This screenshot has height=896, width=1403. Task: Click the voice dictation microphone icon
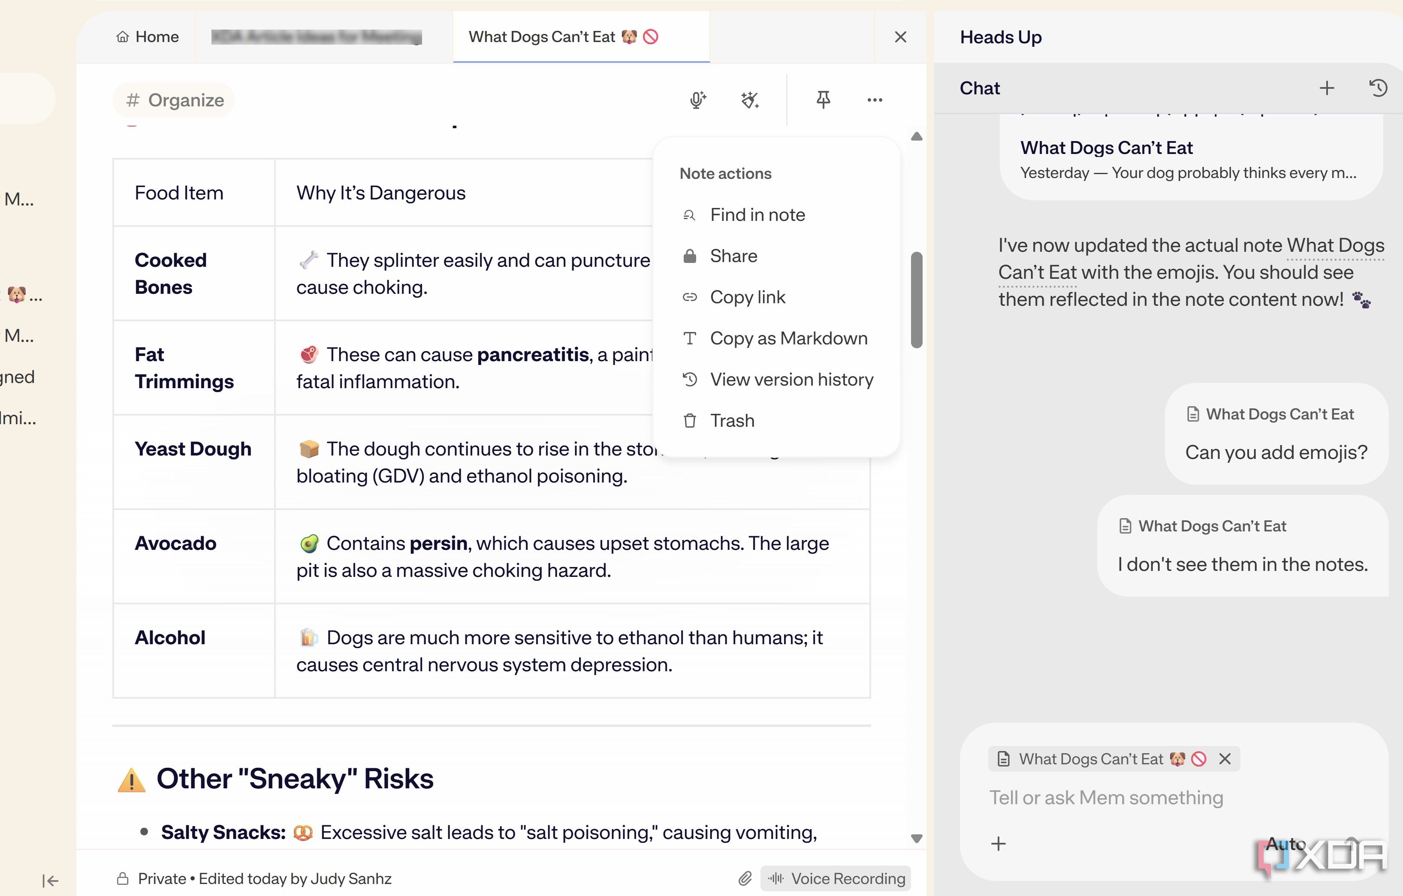click(697, 100)
